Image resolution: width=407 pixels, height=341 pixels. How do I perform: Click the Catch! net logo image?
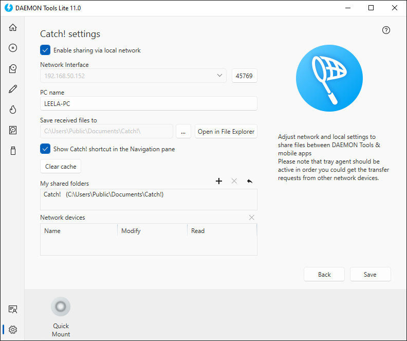(329, 78)
